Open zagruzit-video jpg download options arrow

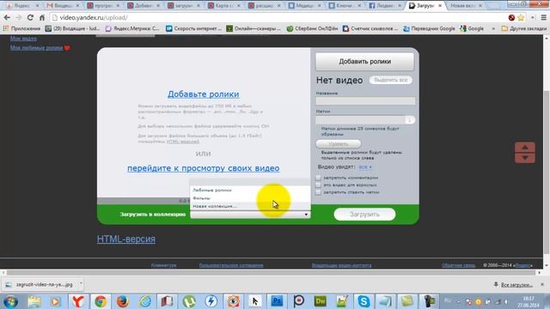coord(81,283)
